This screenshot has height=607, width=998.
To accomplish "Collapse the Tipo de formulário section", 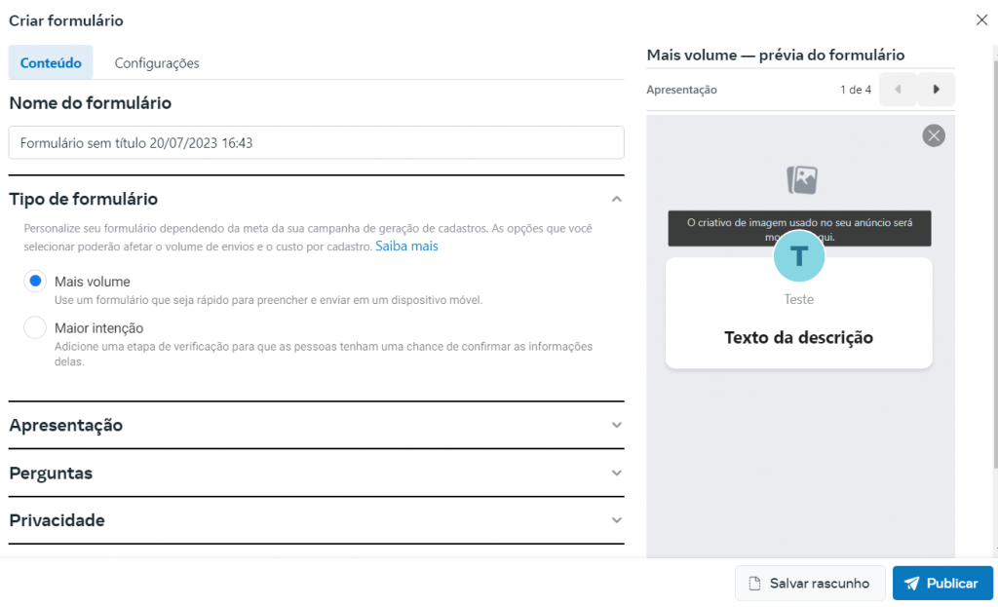I will click(616, 199).
